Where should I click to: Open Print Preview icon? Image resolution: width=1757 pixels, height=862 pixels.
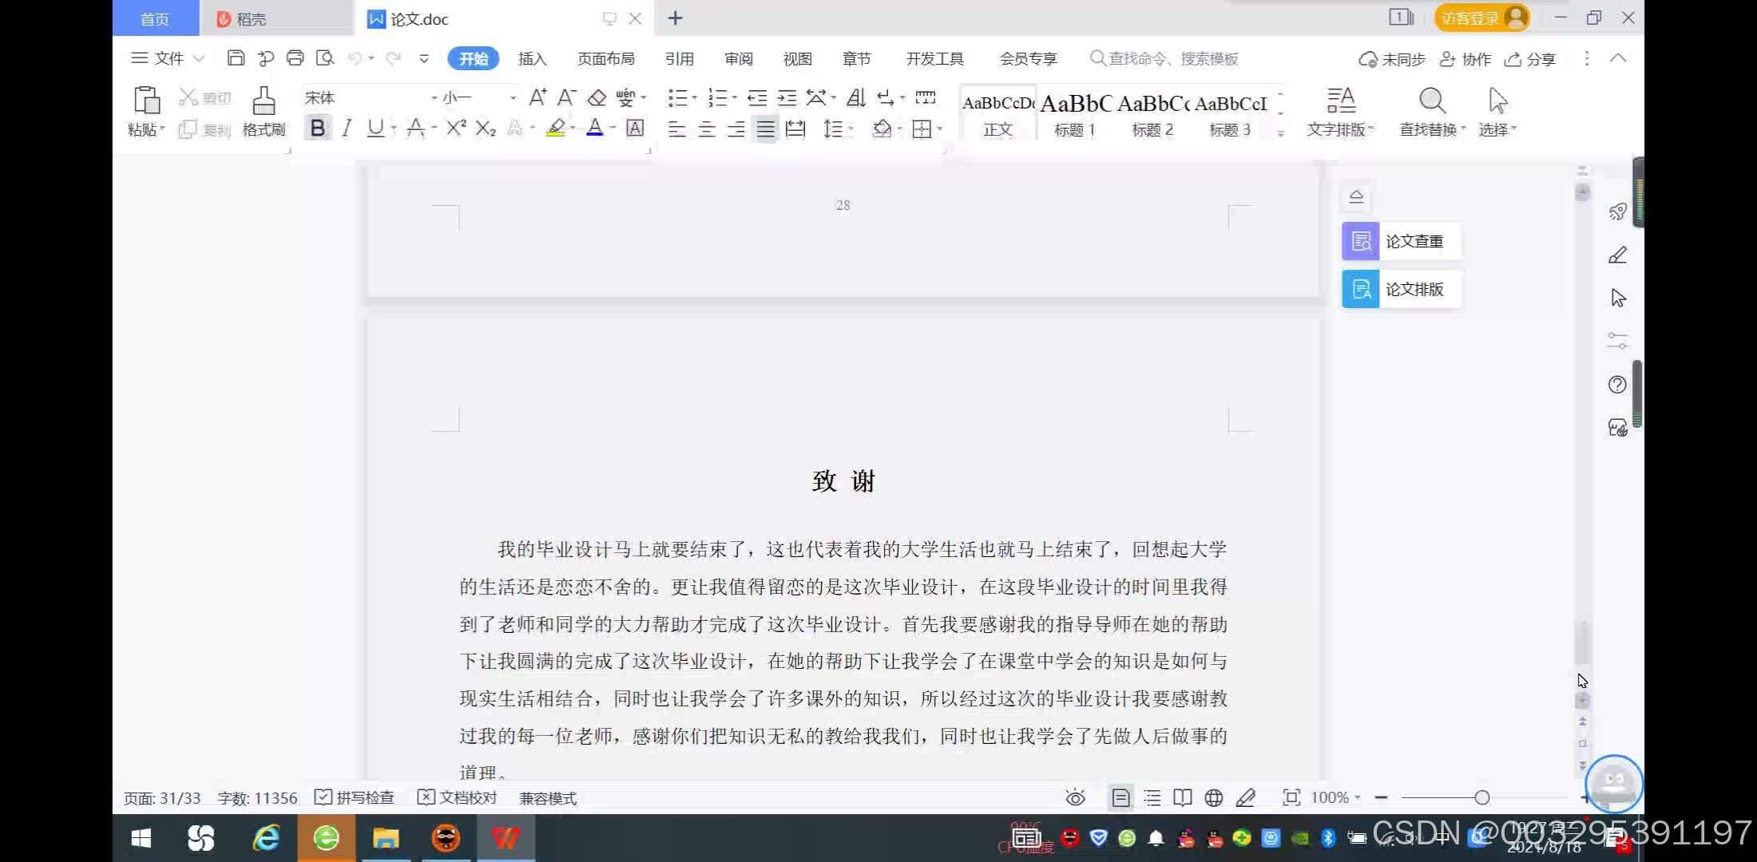tap(324, 58)
